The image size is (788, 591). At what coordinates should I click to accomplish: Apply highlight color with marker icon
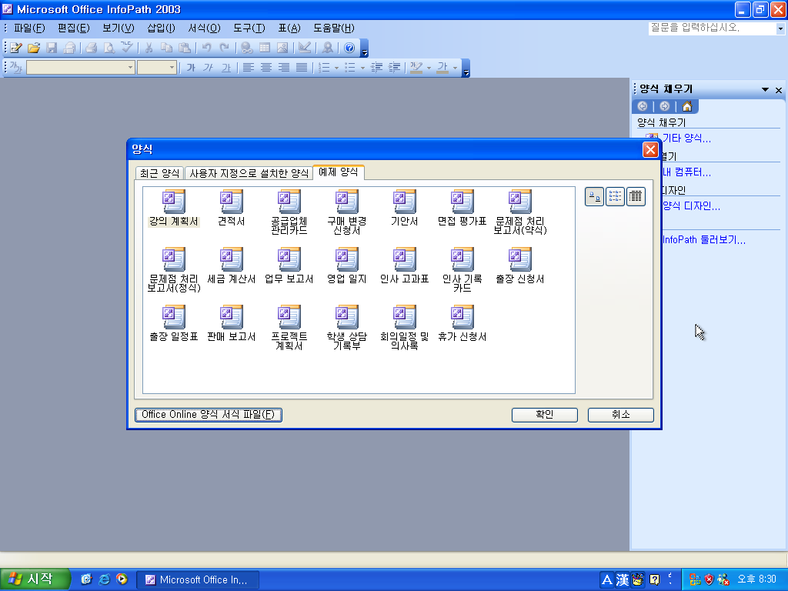pyautogui.click(x=416, y=68)
